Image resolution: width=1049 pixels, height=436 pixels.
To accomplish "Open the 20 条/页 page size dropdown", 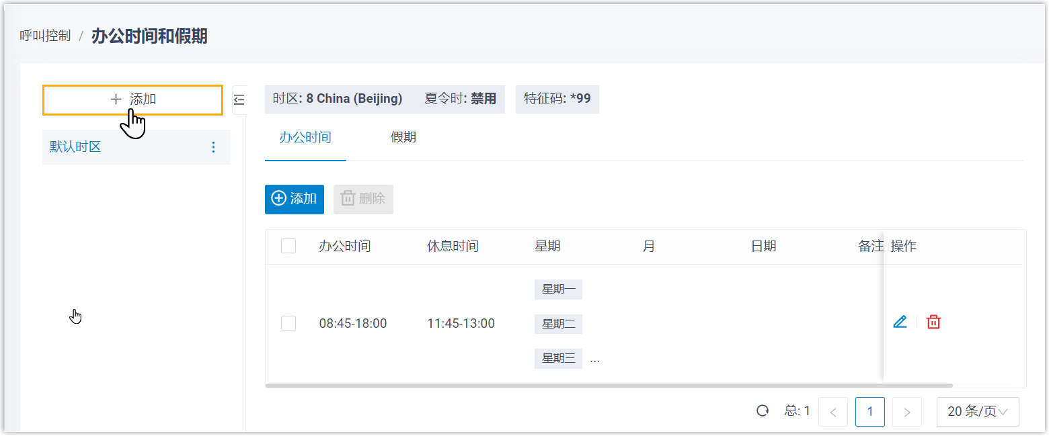I will coord(977,412).
